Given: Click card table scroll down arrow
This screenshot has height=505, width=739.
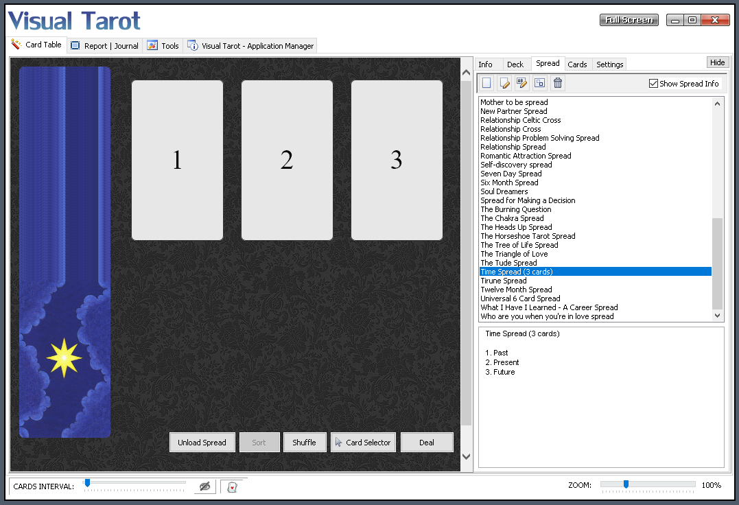Looking at the screenshot, I should [467, 456].
